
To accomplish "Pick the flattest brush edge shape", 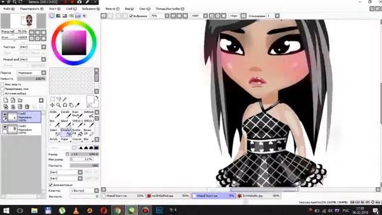I will pos(96,148).
